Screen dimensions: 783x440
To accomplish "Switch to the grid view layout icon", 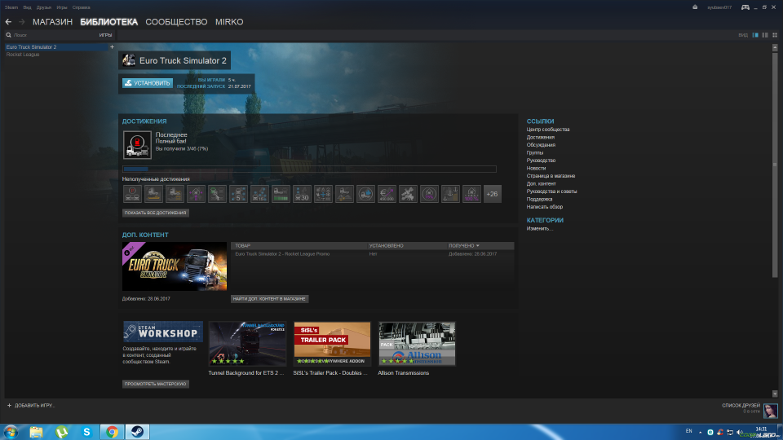I will pos(775,35).
